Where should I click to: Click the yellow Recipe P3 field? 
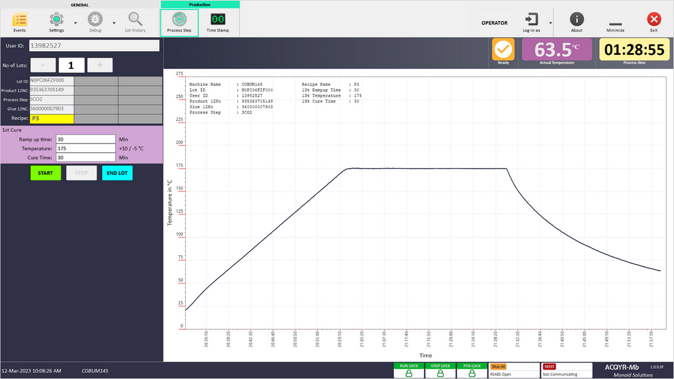pos(52,119)
